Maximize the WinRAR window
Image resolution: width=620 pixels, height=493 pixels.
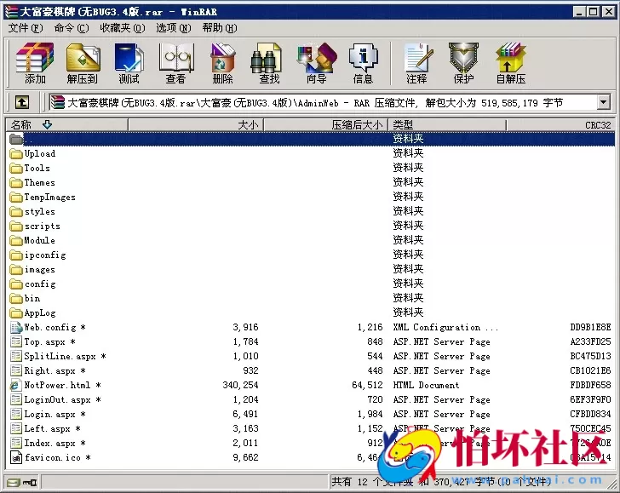[593, 12]
